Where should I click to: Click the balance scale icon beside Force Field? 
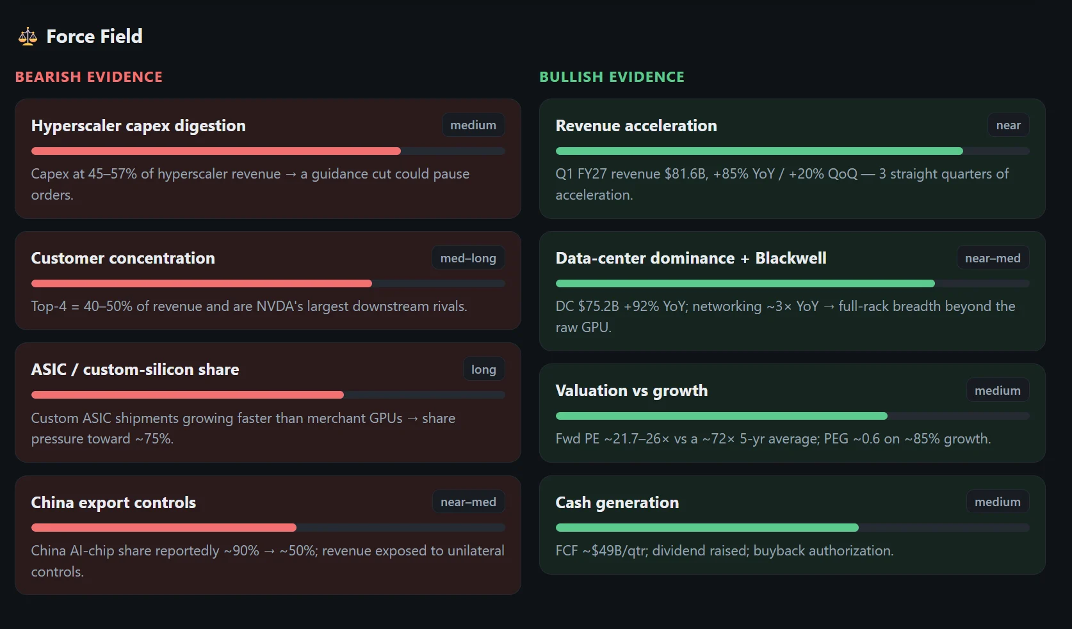[28, 36]
